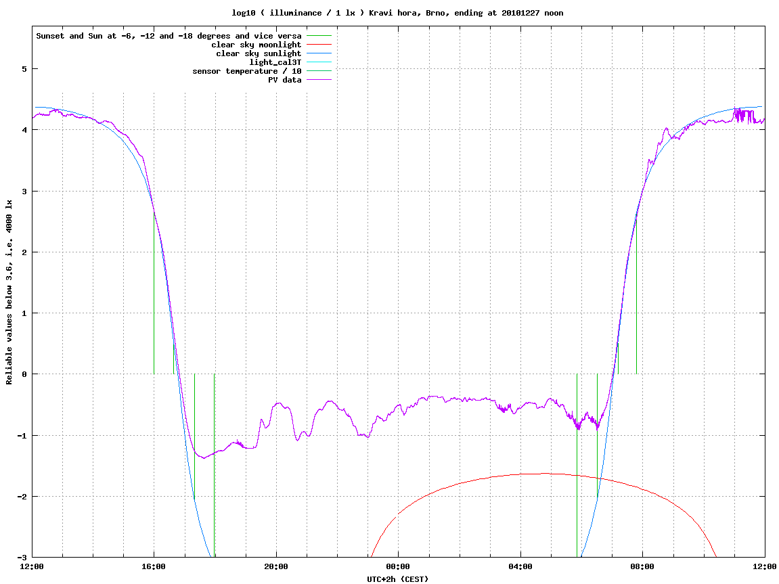779x584 pixels.
Task: Click the purple line sample beside 'PV data'
Action: pos(319,80)
